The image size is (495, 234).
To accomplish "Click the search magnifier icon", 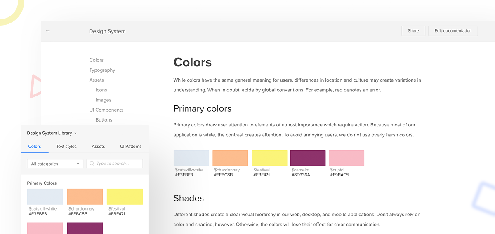I will tap(92, 164).
